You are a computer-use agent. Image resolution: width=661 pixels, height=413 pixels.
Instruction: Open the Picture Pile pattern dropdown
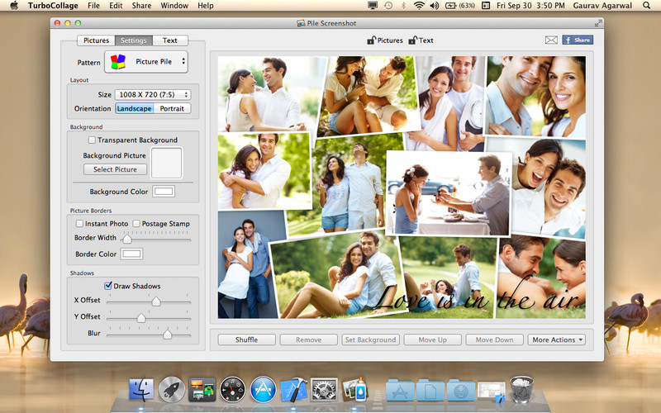tap(145, 62)
